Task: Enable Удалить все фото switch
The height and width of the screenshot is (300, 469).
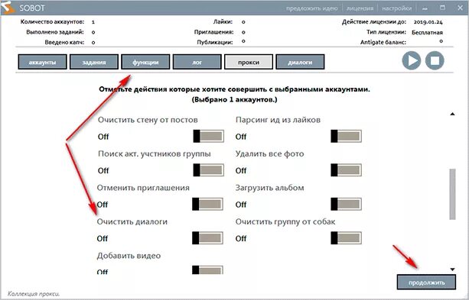Action: [x=346, y=170]
